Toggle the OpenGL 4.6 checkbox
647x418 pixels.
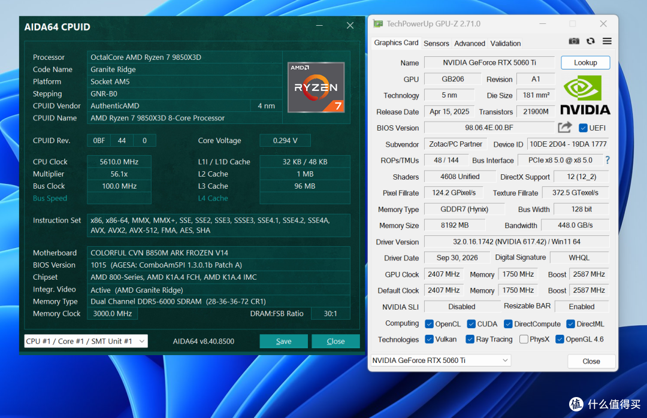[x=560, y=339]
